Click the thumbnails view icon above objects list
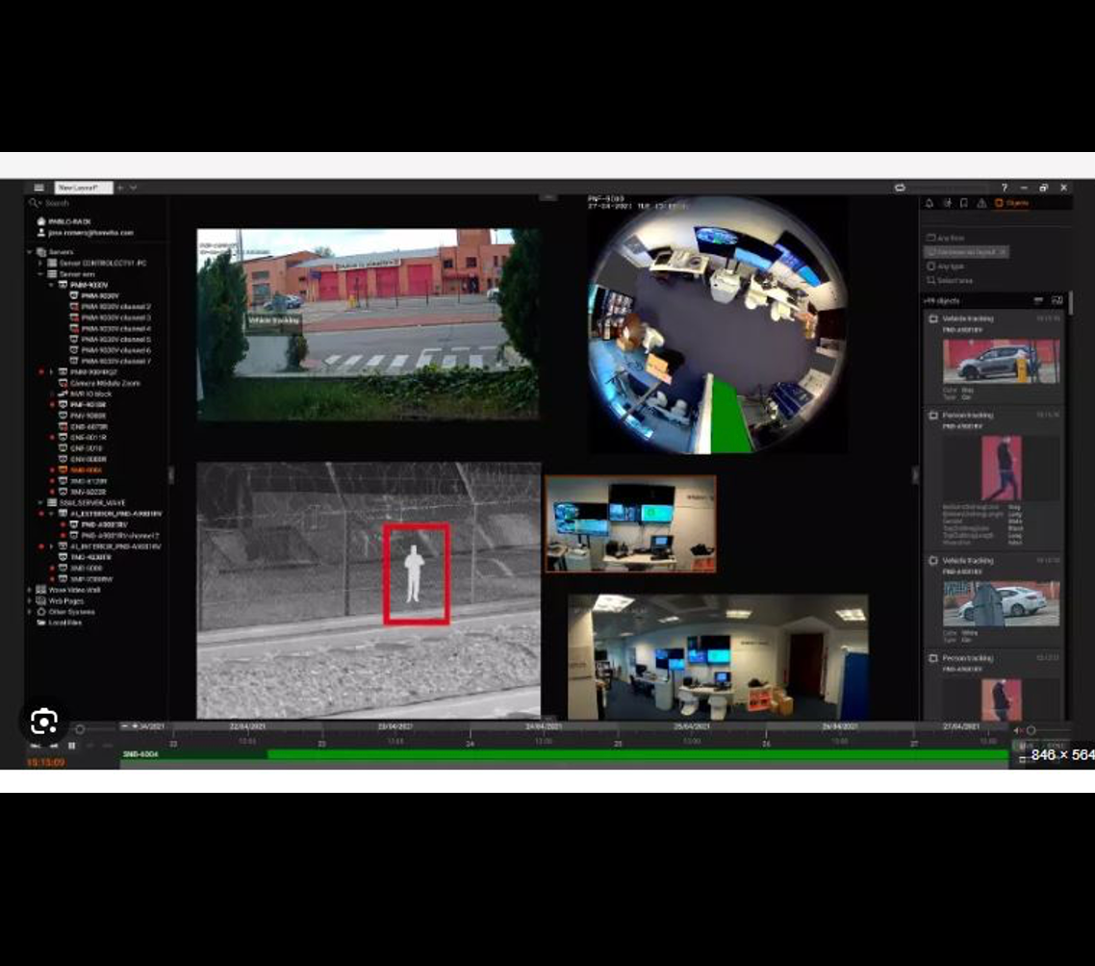Screen dimensions: 1095x966 pyautogui.click(x=1058, y=300)
